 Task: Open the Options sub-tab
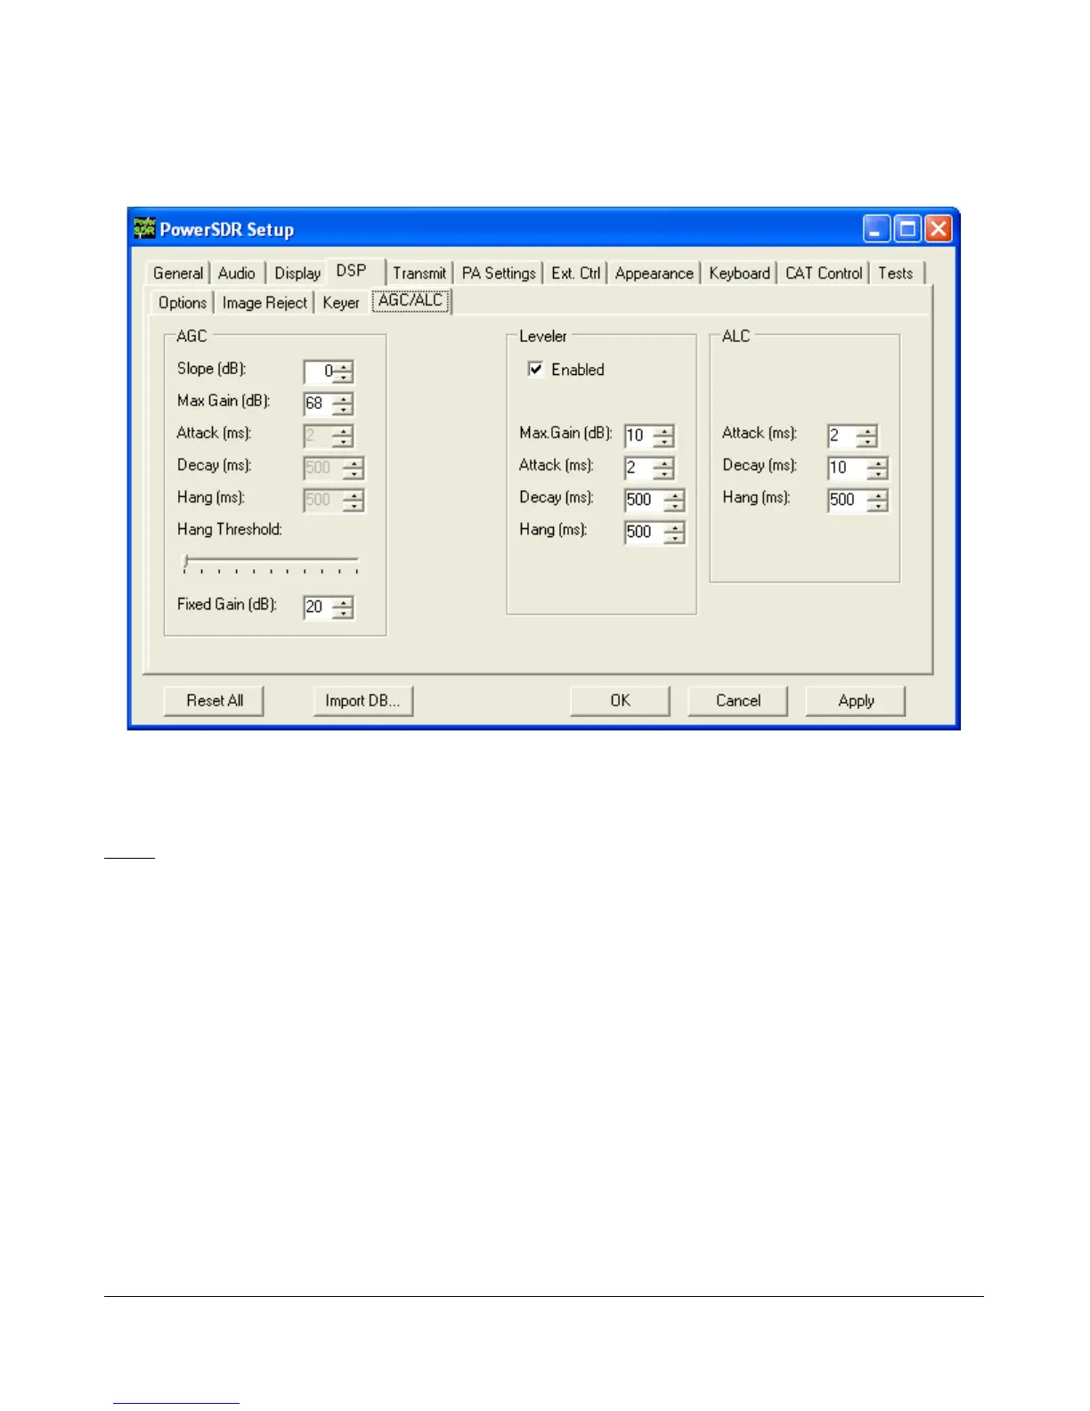click(x=183, y=303)
